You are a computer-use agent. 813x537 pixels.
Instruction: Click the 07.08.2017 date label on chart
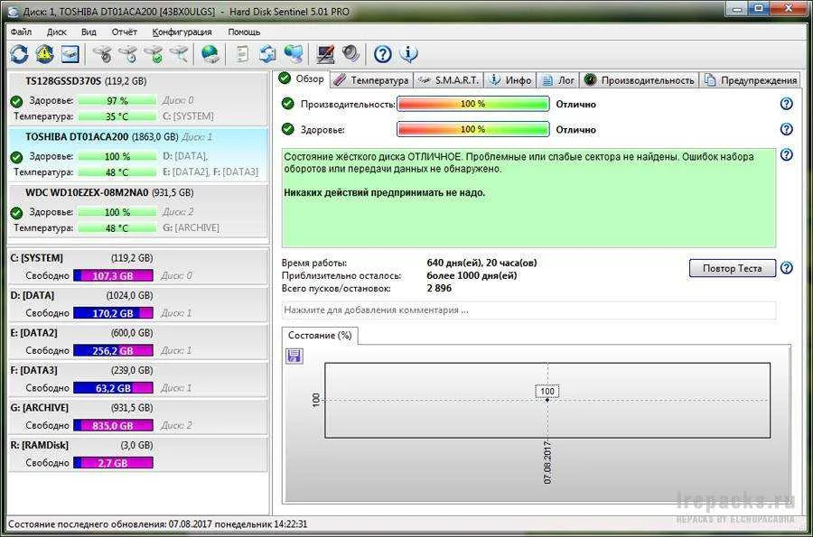547,462
